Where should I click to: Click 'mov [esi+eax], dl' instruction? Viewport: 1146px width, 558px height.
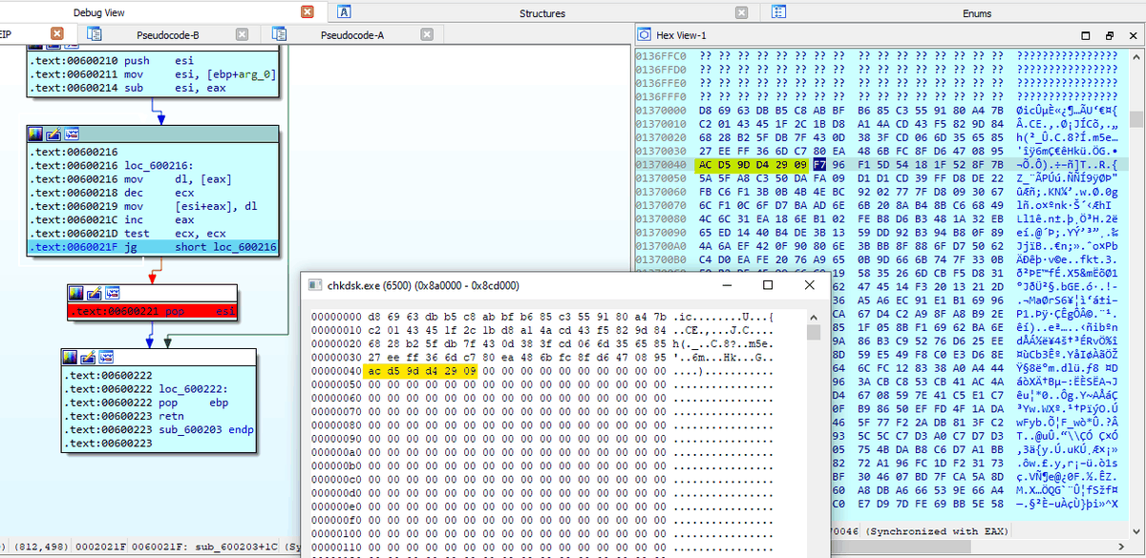189,205
